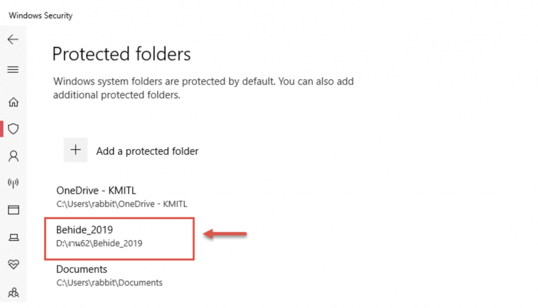Open Device security laptop icon
Screen dimensions: 538x308
click(13, 238)
